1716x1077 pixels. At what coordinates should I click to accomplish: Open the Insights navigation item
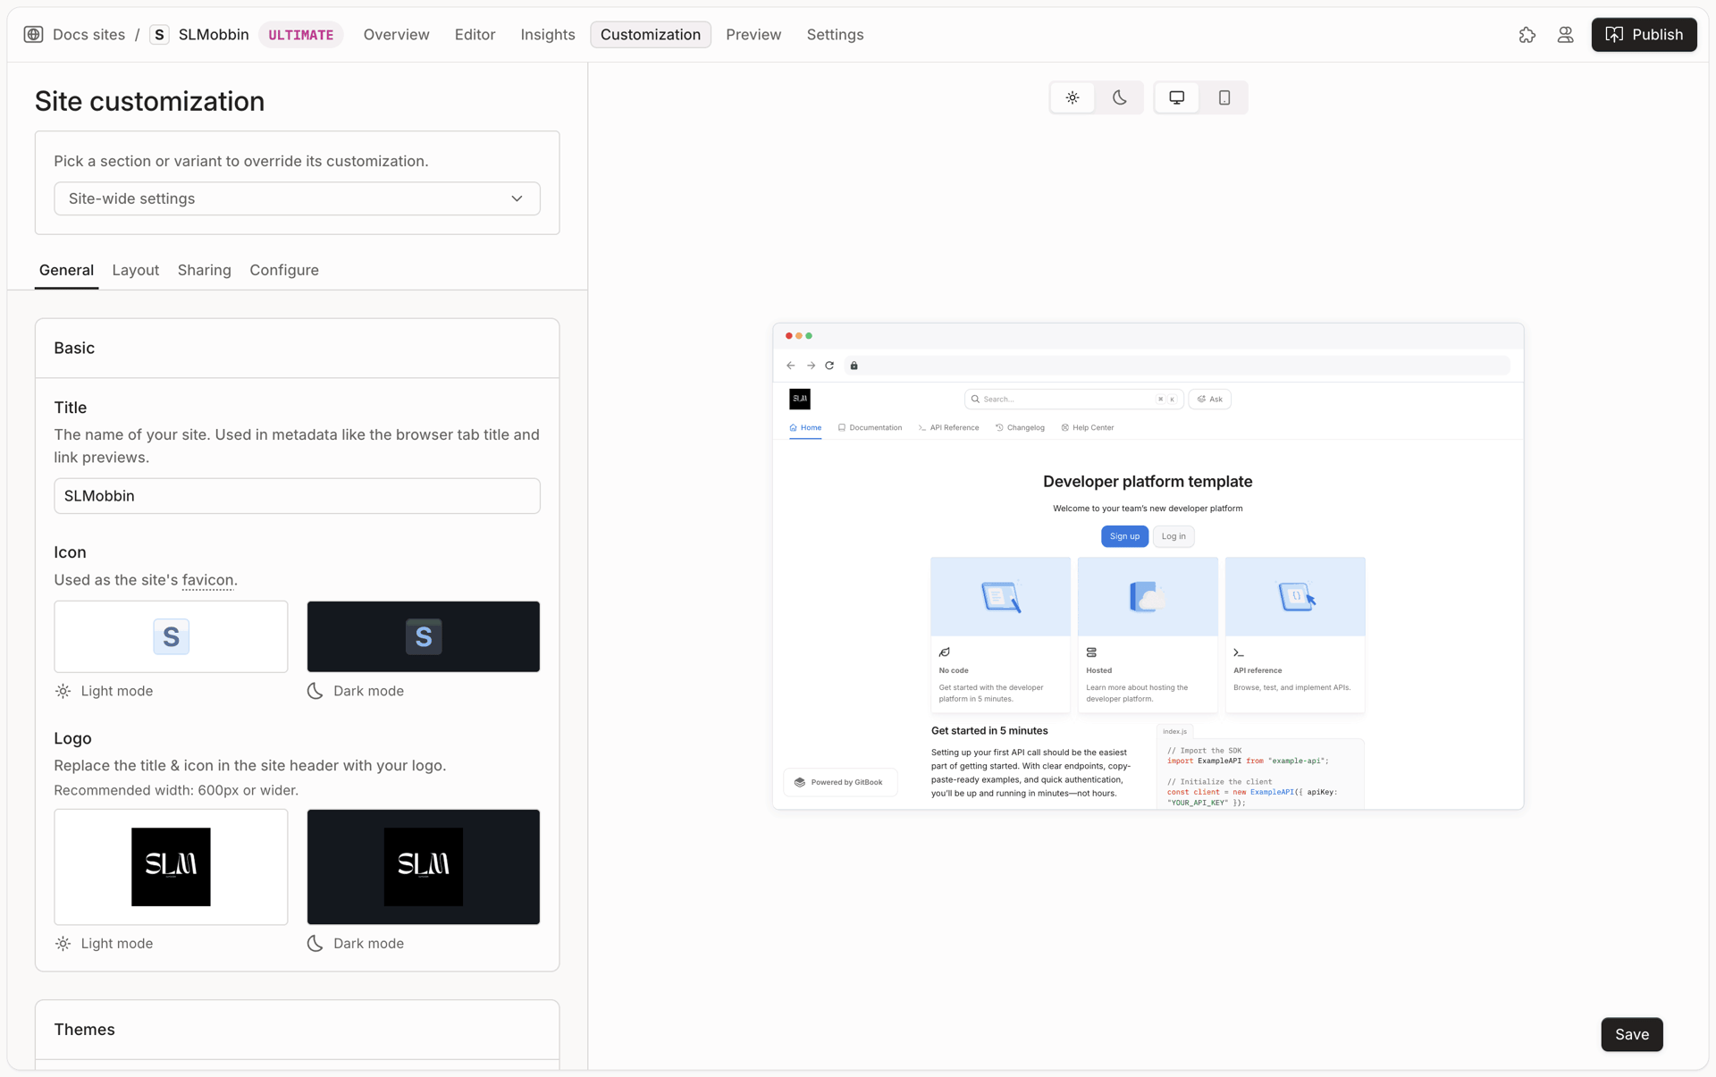point(548,35)
